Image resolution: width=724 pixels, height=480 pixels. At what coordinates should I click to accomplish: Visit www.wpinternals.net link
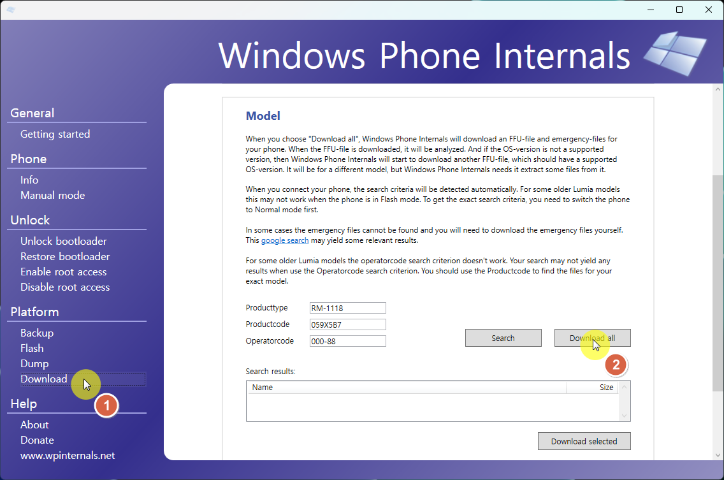tap(68, 455)
